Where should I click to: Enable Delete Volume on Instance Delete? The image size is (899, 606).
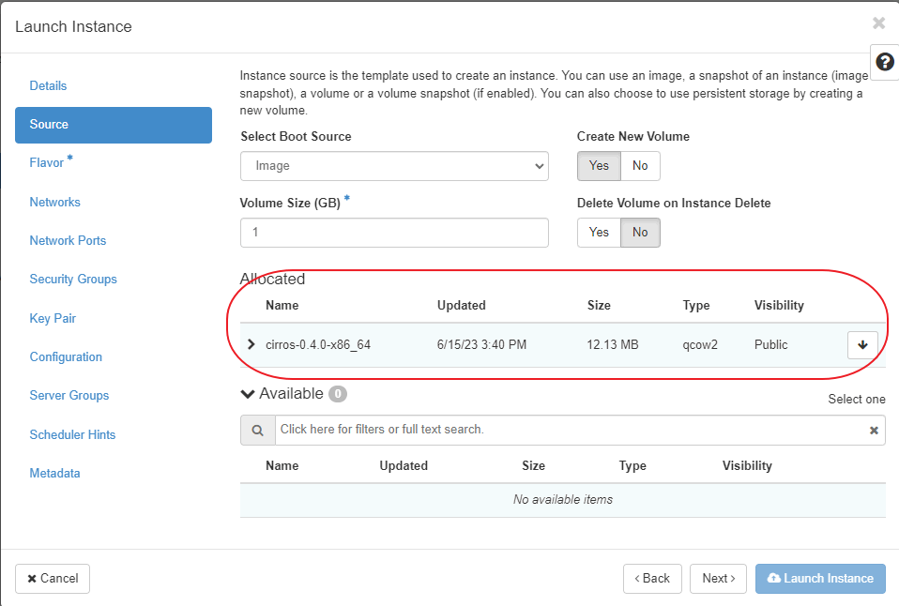click(x=599, y=233)
